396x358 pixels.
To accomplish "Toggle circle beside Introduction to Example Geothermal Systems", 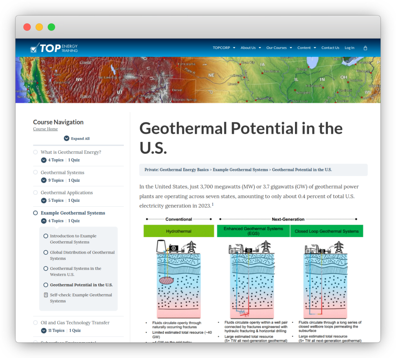I will pos(46,236).
